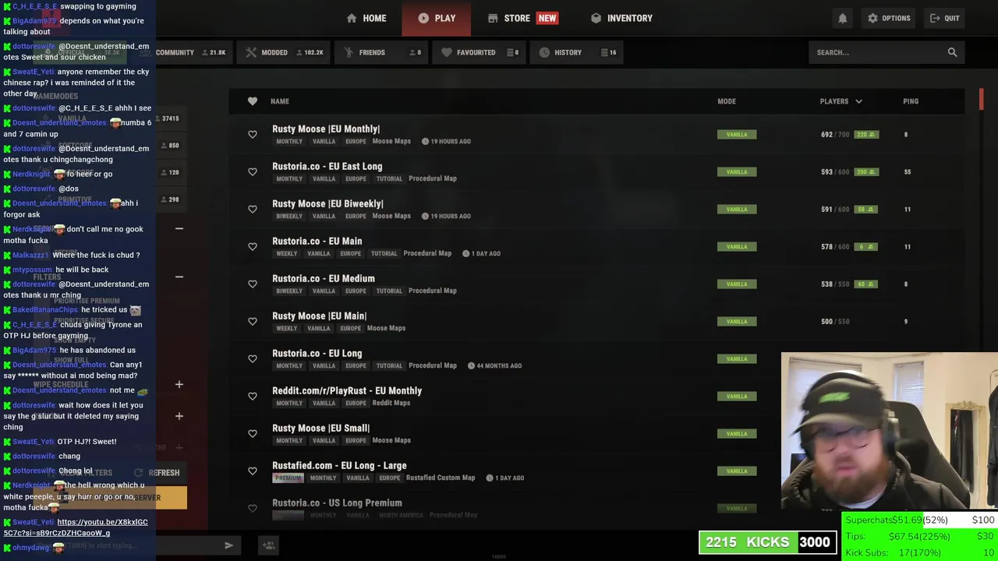Open the Store menu
998x561 pixels.
coord(522,18)
